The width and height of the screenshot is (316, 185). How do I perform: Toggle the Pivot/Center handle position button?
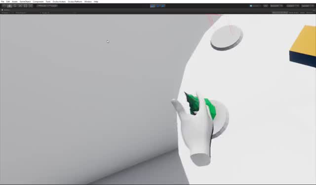(42, 6)
